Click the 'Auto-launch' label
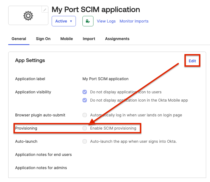Viewport: 210px width, 182px height. coord(26,141)
